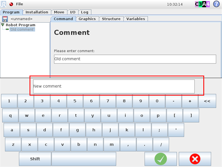Image resolution: width=222 pixels, height=167 pixels.
Task: Tap the slash key
Action: 161,144
